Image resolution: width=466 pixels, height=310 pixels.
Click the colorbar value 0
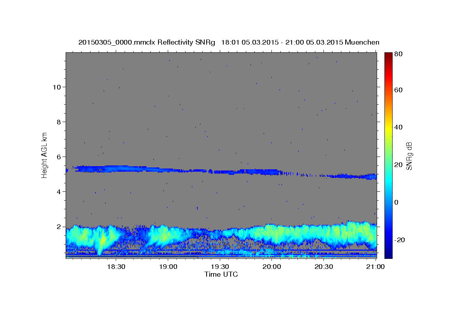tap(397, 202)
